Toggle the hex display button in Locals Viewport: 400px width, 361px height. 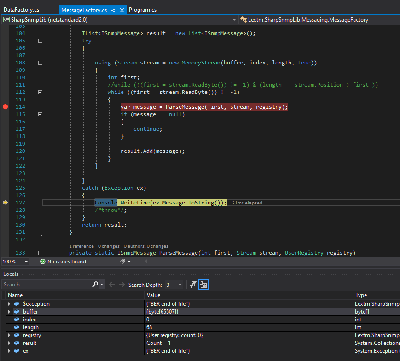pyautogui.click(x=203, y=285)
